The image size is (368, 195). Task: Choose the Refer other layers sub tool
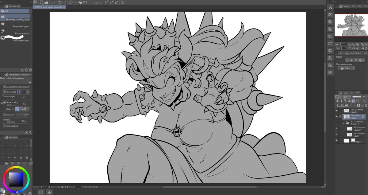(15, 25)
